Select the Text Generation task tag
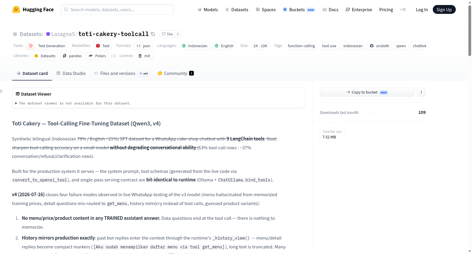 (47, 46)
